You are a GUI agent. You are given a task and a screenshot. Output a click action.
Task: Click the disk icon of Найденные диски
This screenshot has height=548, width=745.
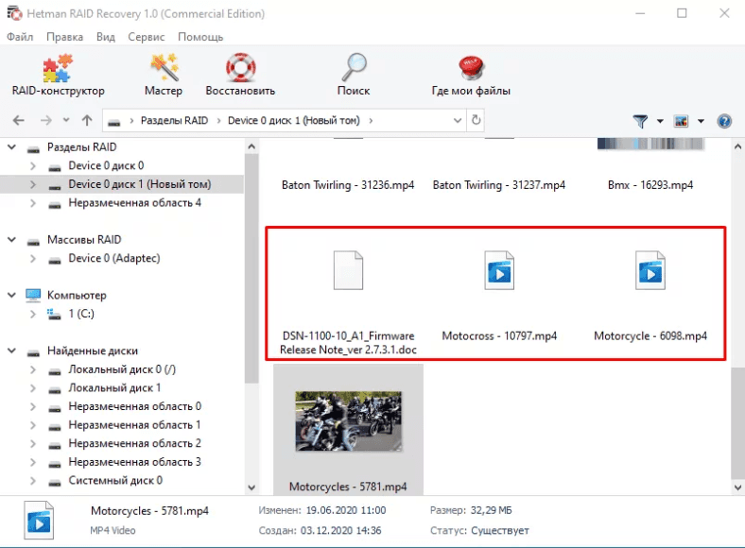pyautogui.click(x=33, y=352)
